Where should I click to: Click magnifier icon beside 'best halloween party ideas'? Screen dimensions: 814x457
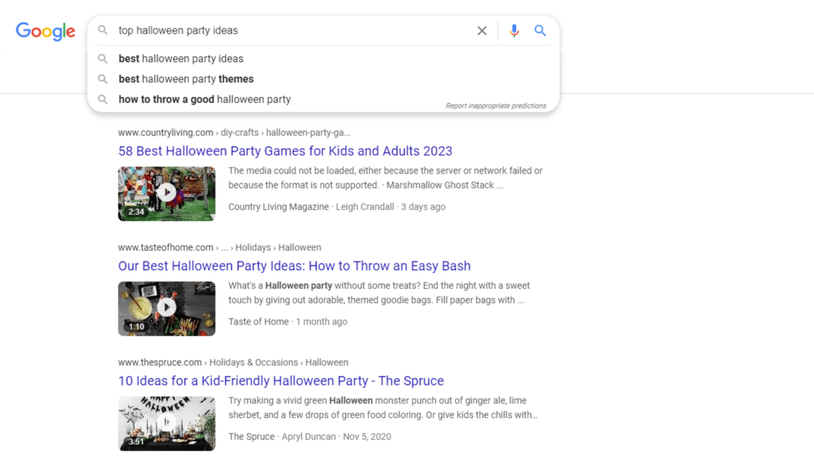pyautogui.click(x=103, y=58)
